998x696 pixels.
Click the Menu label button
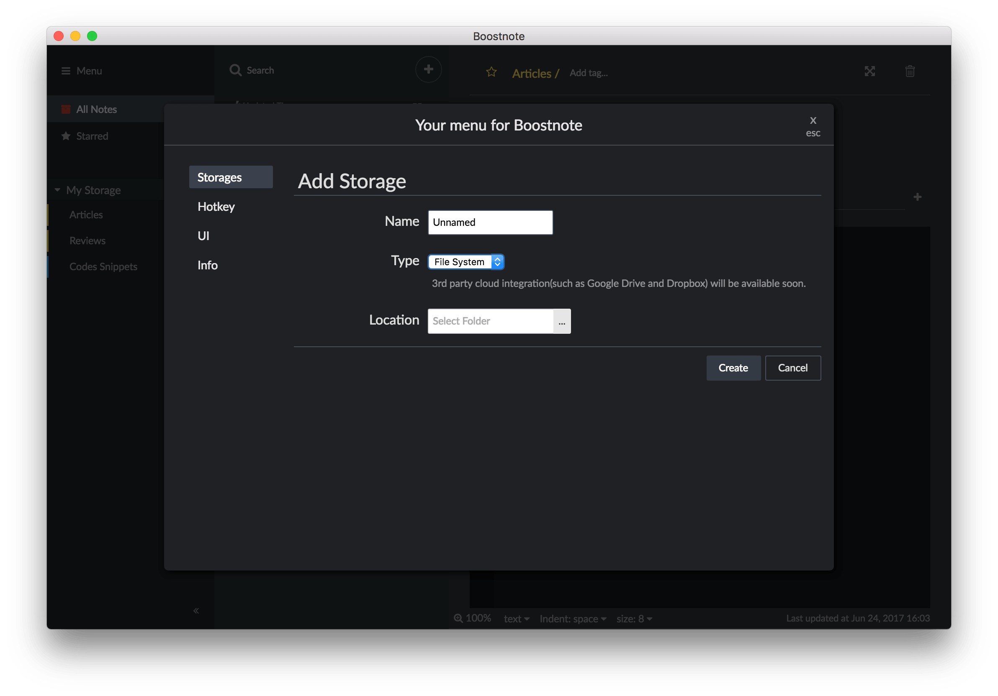(x=89, y=71)
